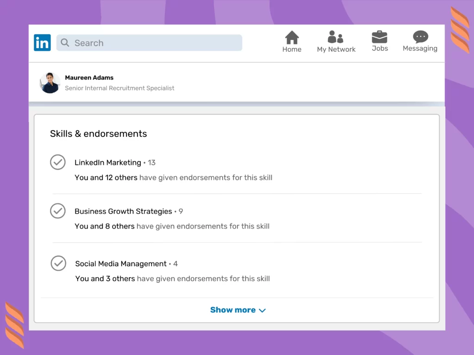Toggle endorsement checkmark for Business Growth Strategies
474x355 pixels.
click(58, 211)
